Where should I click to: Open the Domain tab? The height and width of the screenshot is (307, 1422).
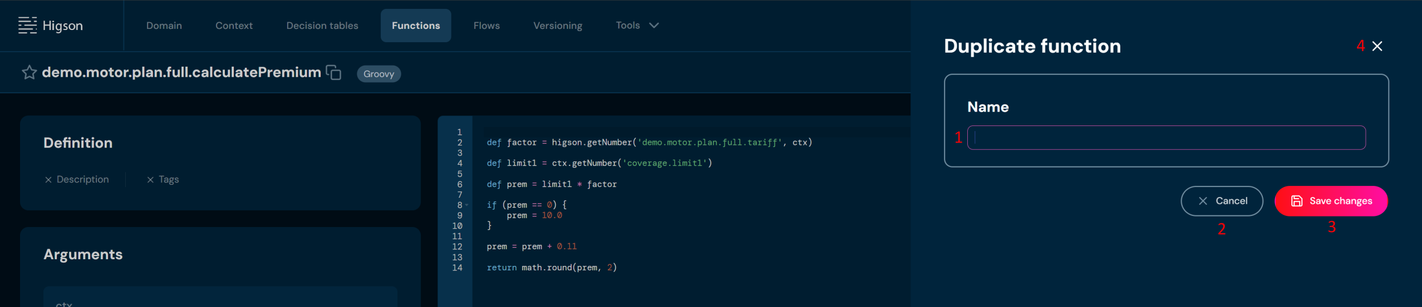[164, 26]
